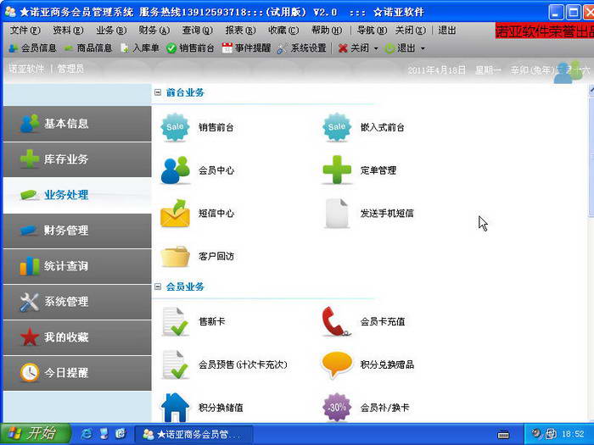Open 积分换储值 house icon
Image resolution: width=594 pixels, height=445 pixels.
(175, 408)
